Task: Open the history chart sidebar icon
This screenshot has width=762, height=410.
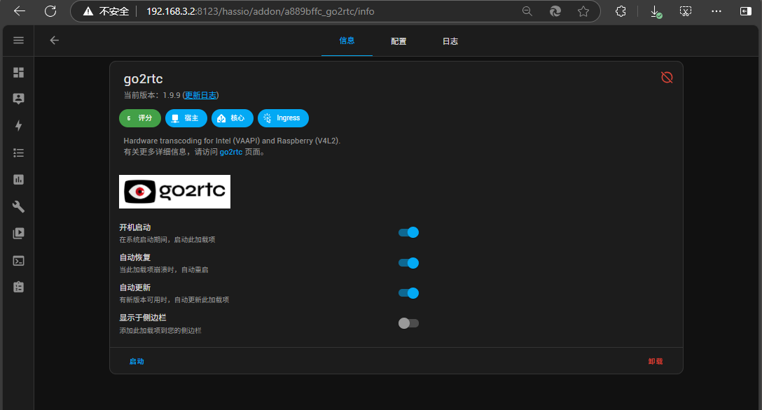Action: 19,180
